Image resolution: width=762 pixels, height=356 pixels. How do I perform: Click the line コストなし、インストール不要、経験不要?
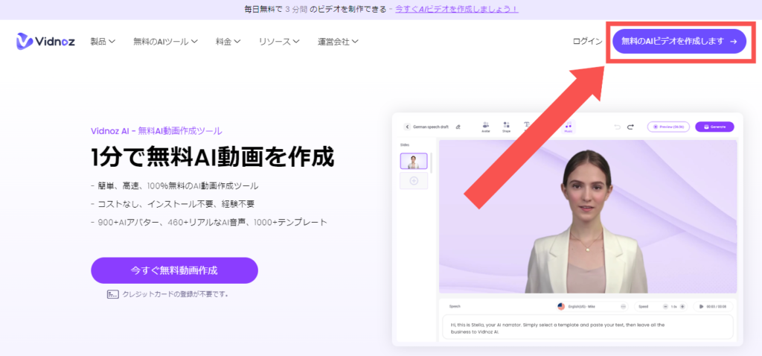pos(173,204)
